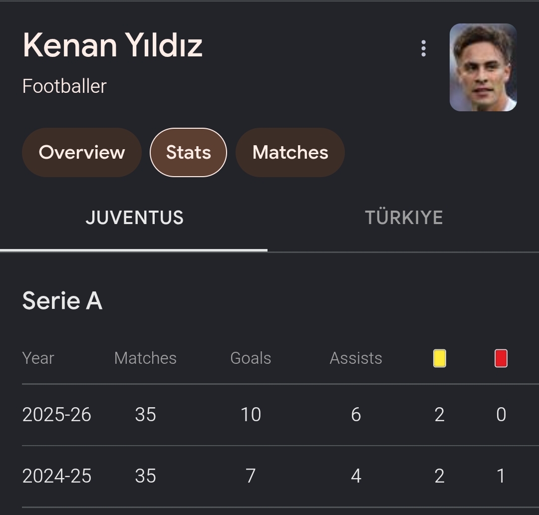
Task: Click the Footballer subtitle text
Action: 64,86
